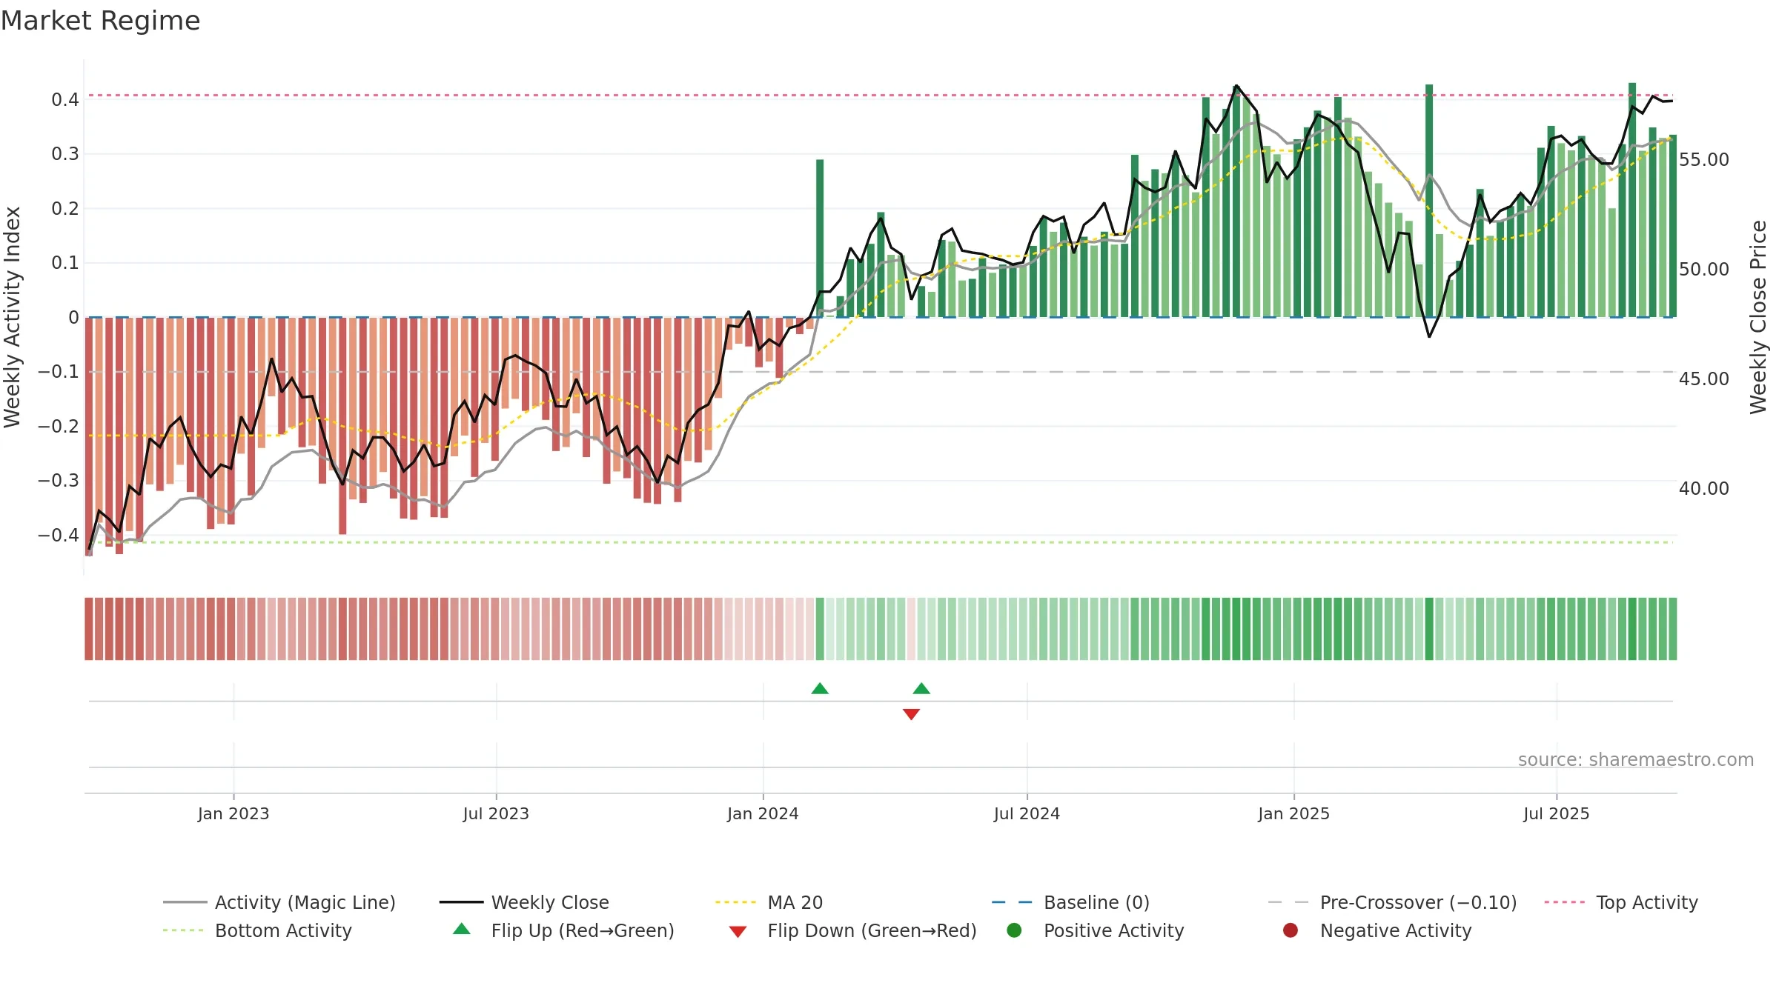Screen dimensions: 1779x1000
Task: Click the −0.3 activity axis label
Action: (x=59, y=481)
